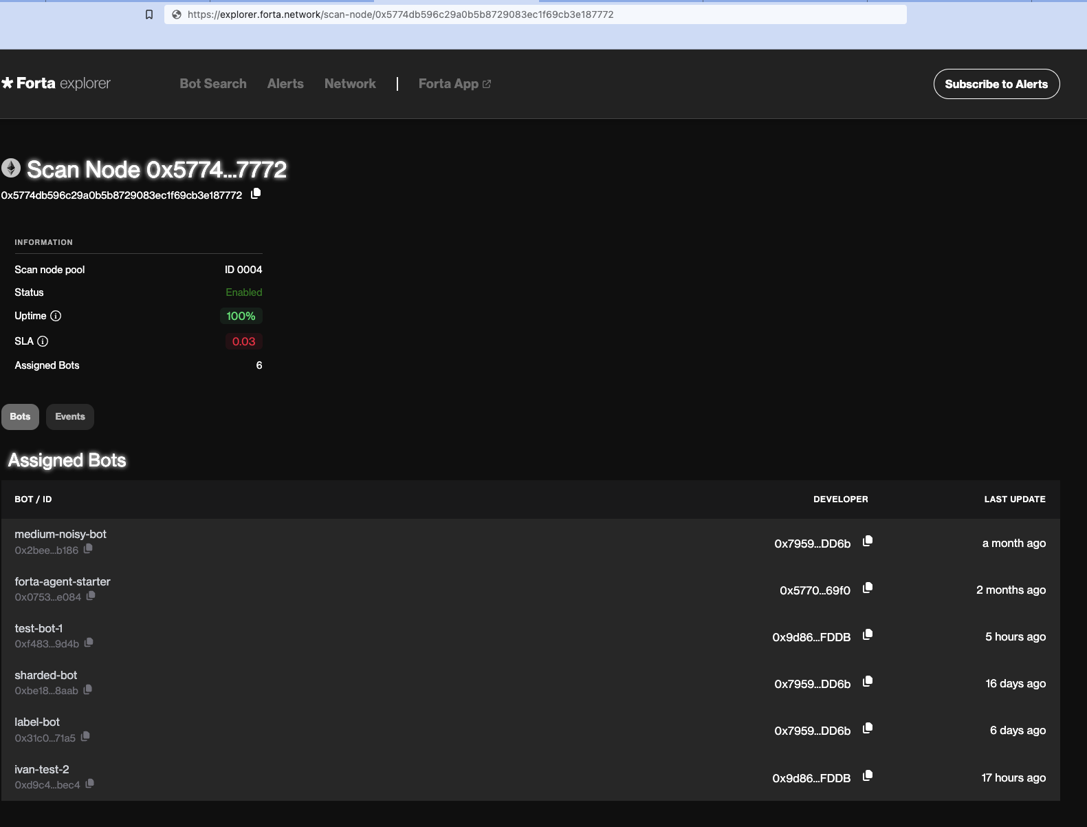Copy label-bot ID 0x31c0...71a5

[85, 736]
